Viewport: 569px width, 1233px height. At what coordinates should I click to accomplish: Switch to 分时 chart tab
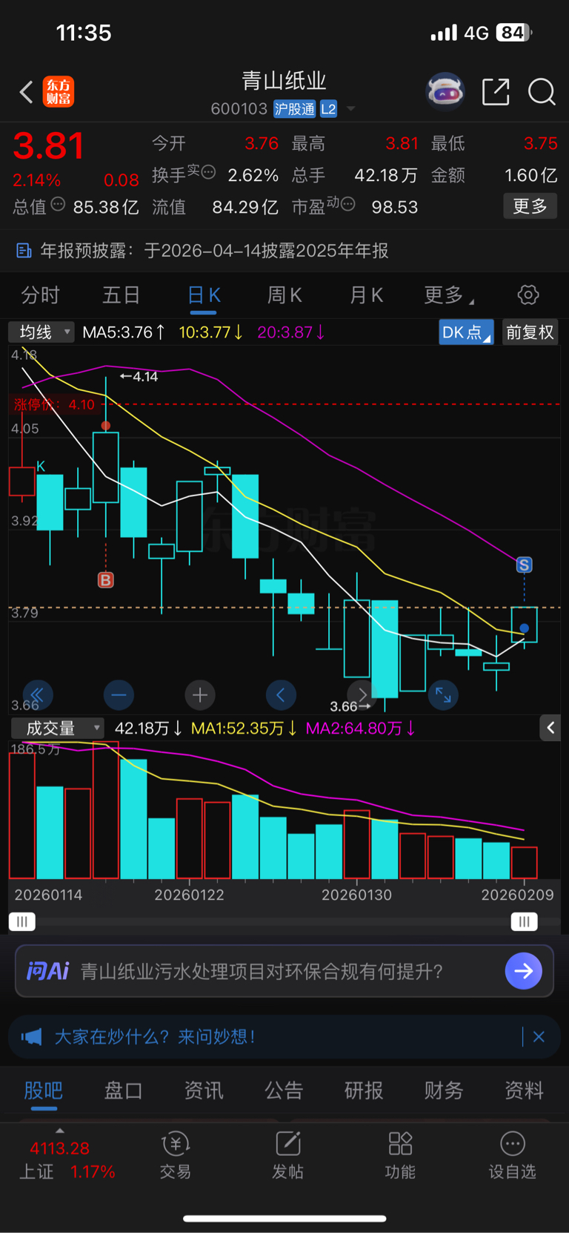(x=40, y=295)
